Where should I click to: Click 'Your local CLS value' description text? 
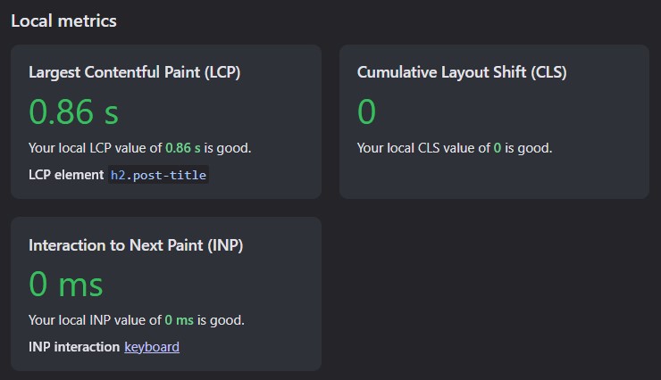(423, 148)
